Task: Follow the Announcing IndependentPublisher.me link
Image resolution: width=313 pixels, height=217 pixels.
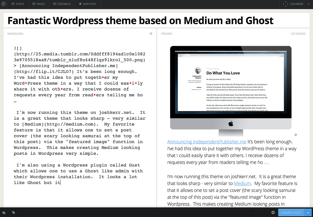Action: click(x=207, y=142)
